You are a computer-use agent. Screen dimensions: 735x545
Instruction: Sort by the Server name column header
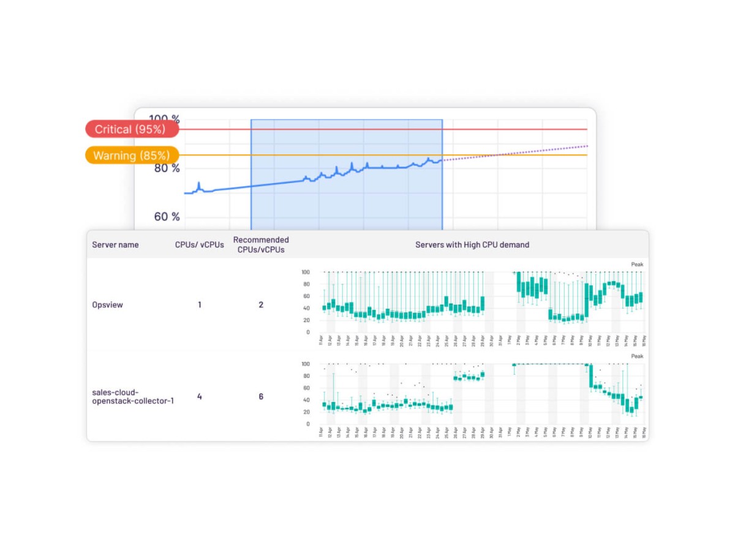[115, 244]
